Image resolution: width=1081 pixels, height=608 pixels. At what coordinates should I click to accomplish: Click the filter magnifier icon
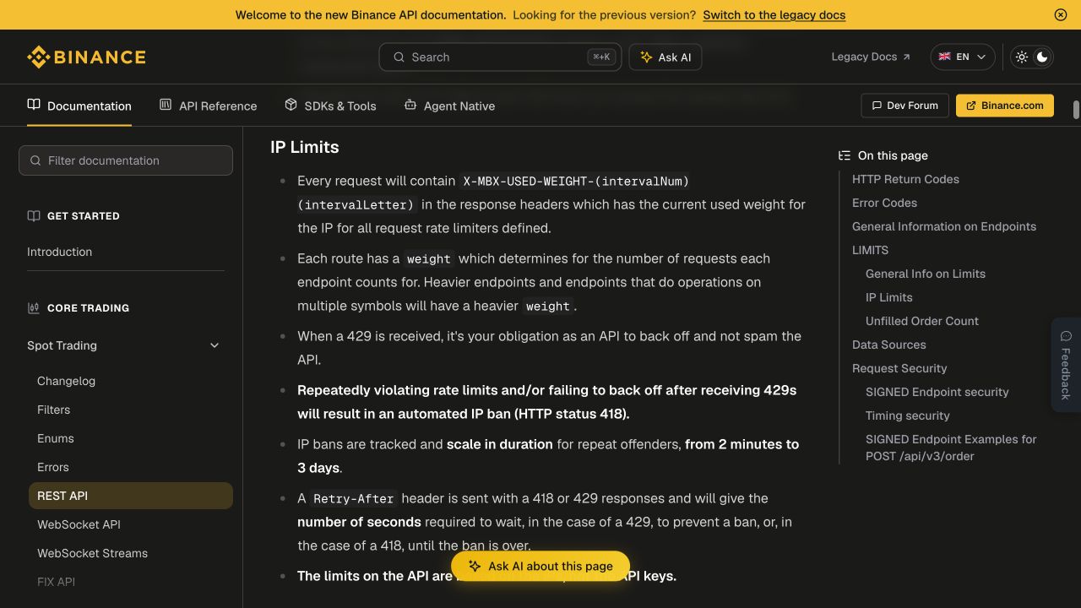pos(35,160)
